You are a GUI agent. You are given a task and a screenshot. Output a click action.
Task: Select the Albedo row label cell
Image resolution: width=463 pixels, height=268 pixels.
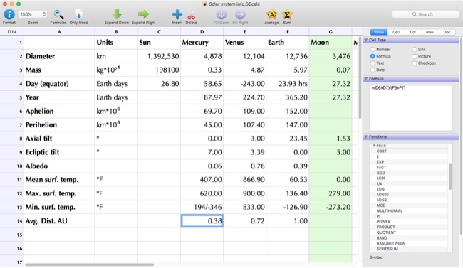59,166
